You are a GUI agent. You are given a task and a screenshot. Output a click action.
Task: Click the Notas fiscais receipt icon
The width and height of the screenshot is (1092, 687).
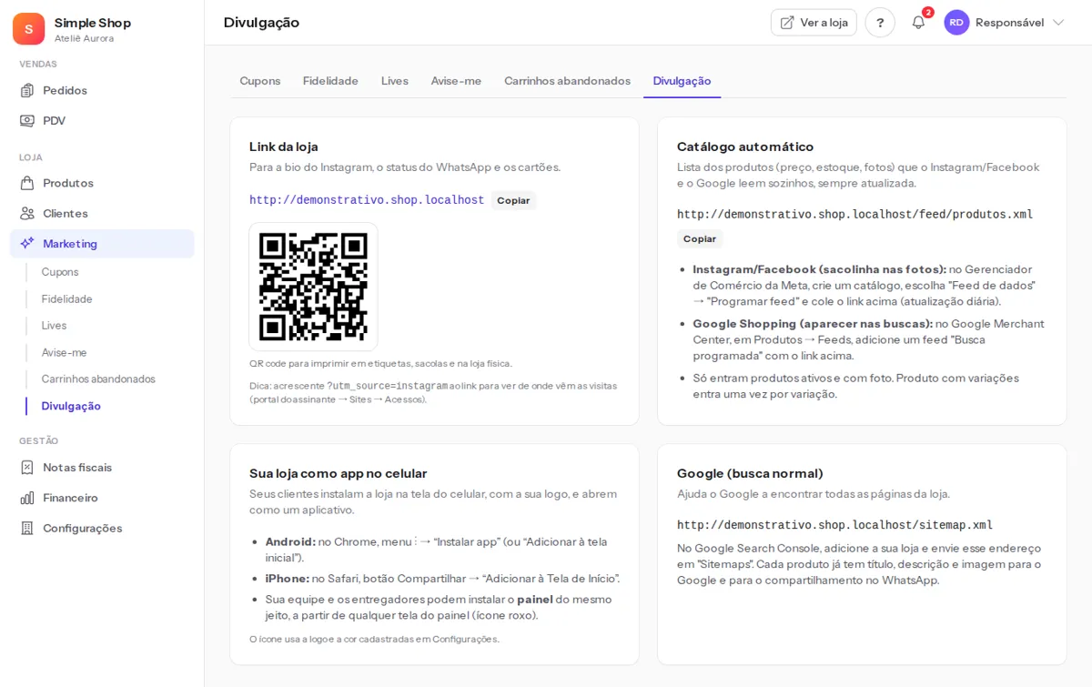pyautogui.click(x=27, y=468)
